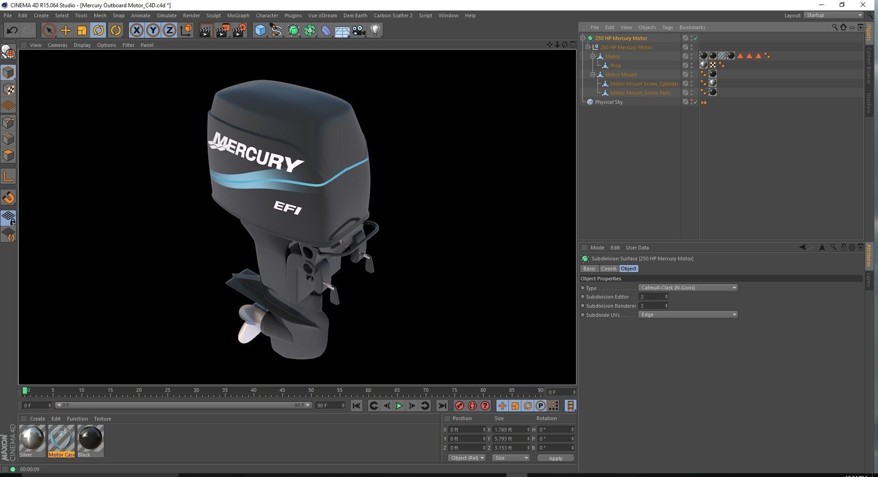Open the MoGraph menu
The image size is (878, 477).
pos(238,15)
